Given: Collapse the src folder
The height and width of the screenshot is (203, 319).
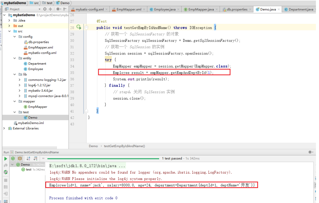Looking at the screenshot, I should pyautogui.click(x=9, y=31).
